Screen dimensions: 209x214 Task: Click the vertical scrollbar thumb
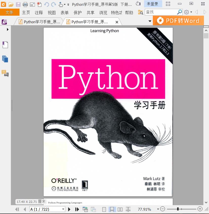206,36
